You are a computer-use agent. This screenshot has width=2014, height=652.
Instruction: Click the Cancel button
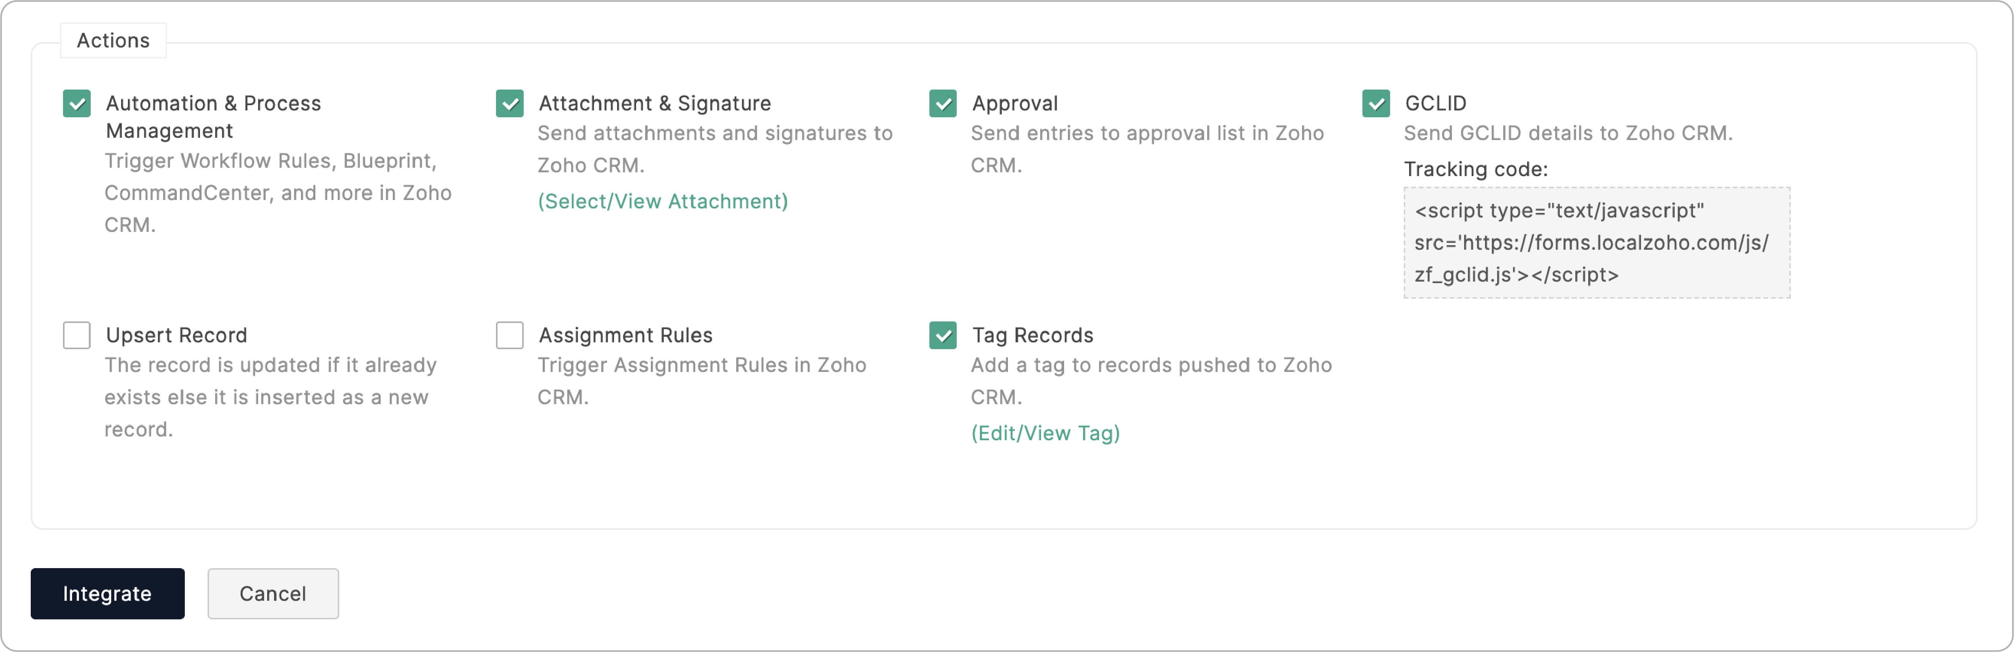click(x=273, y=594)
